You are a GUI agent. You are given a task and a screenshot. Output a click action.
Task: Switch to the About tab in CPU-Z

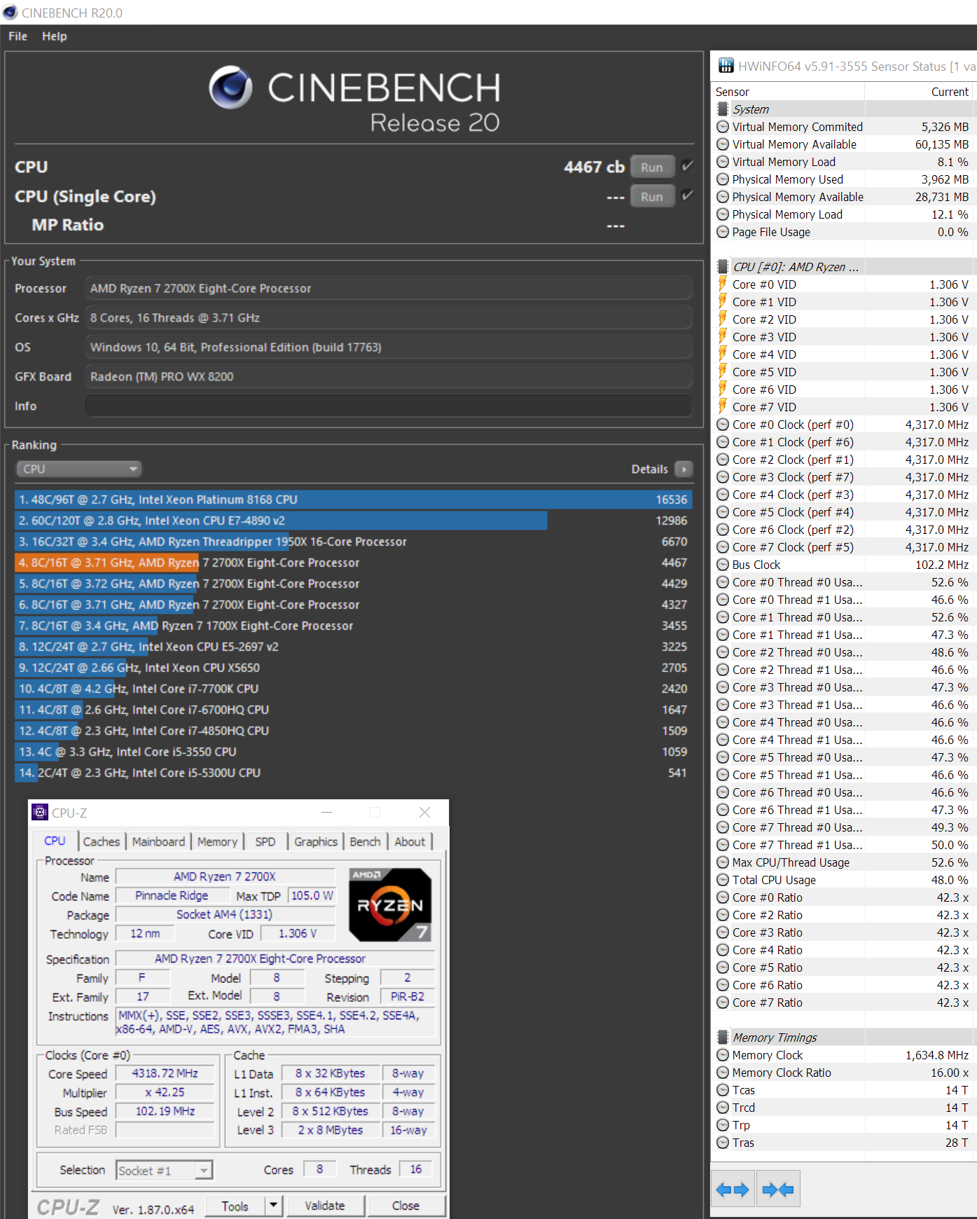tap(410, 841)
